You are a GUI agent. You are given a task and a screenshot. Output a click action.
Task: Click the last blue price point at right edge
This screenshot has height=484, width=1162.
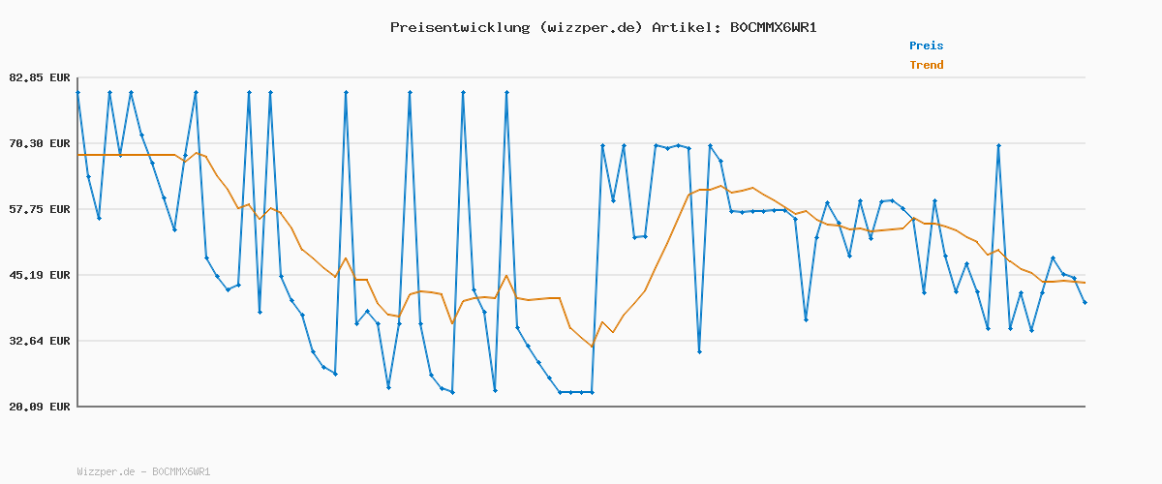pos(1085,303)
